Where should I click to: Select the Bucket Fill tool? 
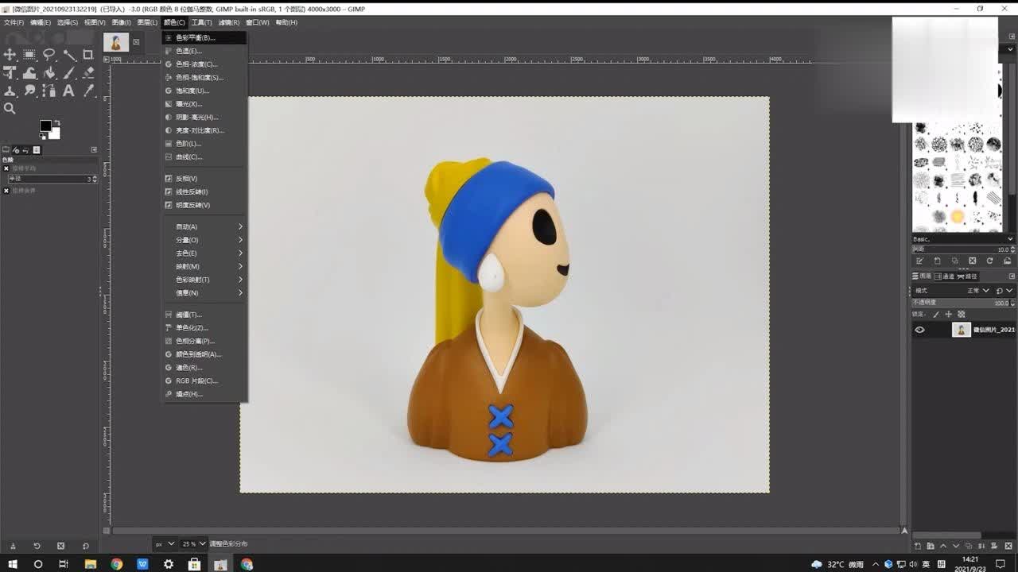49,73
